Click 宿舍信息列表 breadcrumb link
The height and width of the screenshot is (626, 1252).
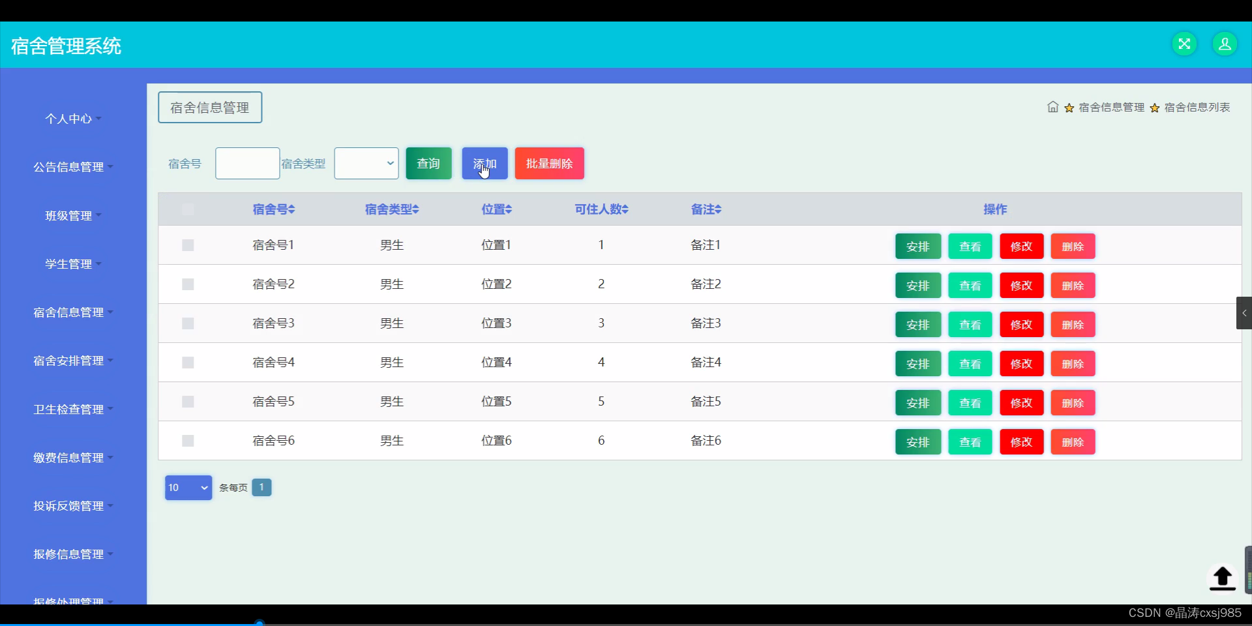[x=1197, y=107]
